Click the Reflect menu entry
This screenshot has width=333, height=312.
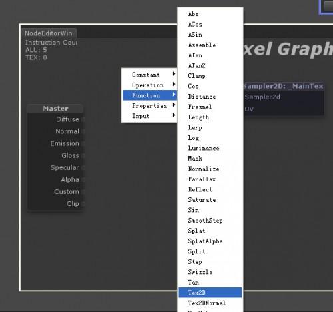[x=210, y=189]
